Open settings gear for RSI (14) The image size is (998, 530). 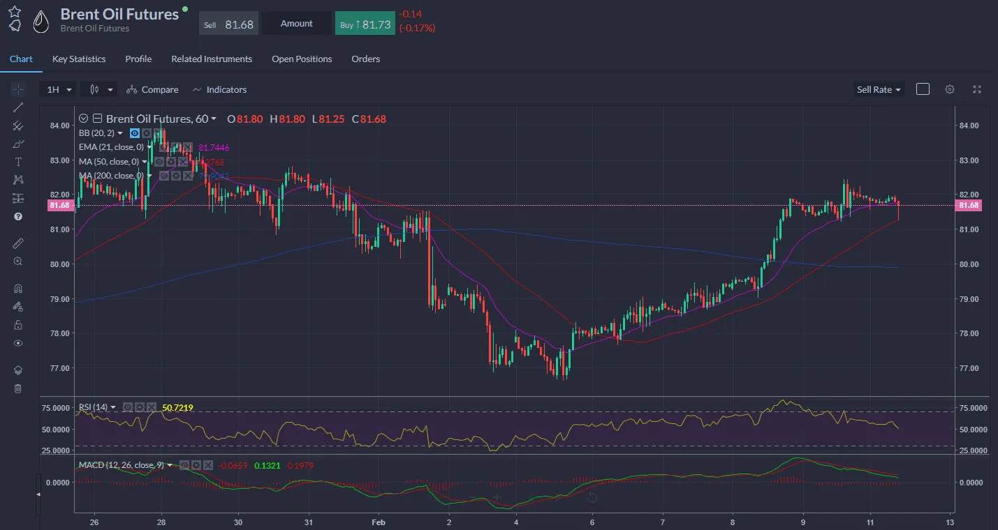click(140, 407)
